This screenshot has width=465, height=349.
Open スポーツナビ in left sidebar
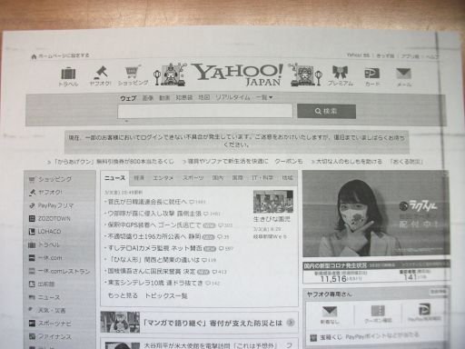point(50,324)
